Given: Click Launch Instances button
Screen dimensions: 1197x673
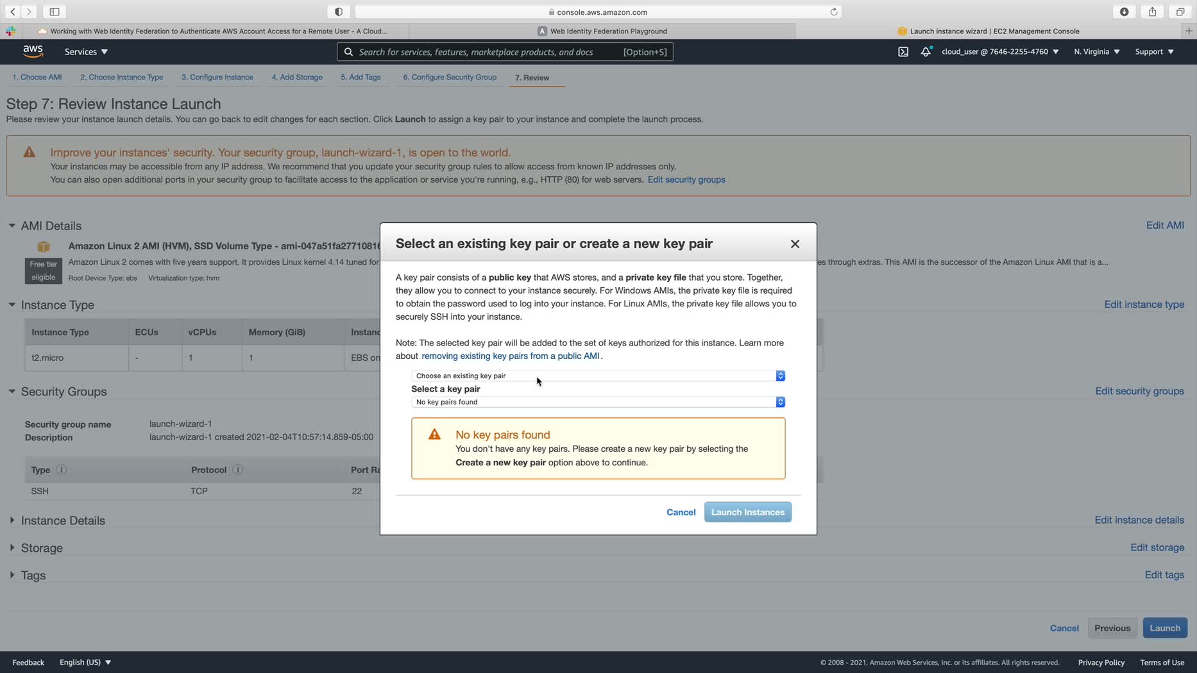Looking at the screenshot, I should (748, 512).
